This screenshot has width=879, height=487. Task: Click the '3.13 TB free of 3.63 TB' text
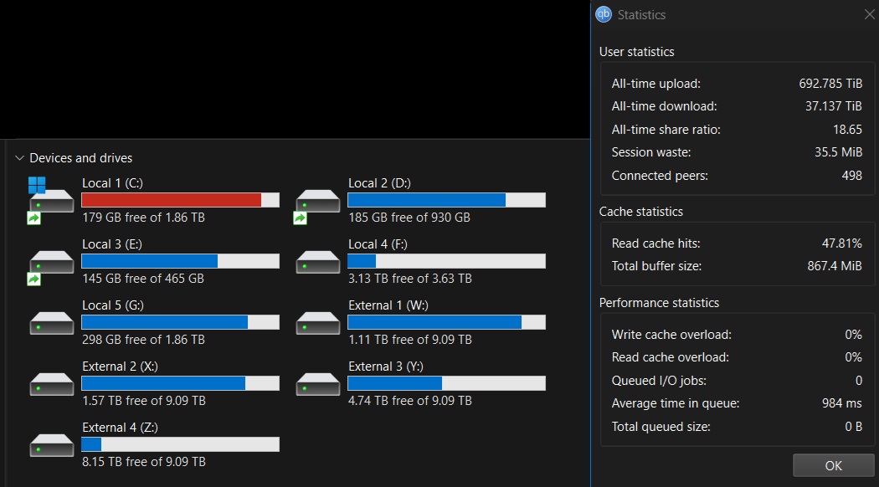(x=410, y=279)
